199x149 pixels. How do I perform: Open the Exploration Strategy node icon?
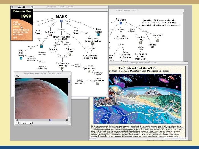62,68
